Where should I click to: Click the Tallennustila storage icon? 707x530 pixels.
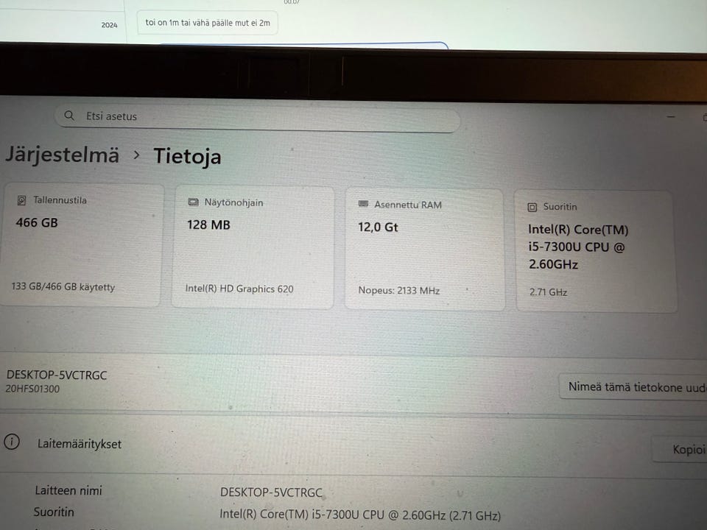[x=21, y=200]
